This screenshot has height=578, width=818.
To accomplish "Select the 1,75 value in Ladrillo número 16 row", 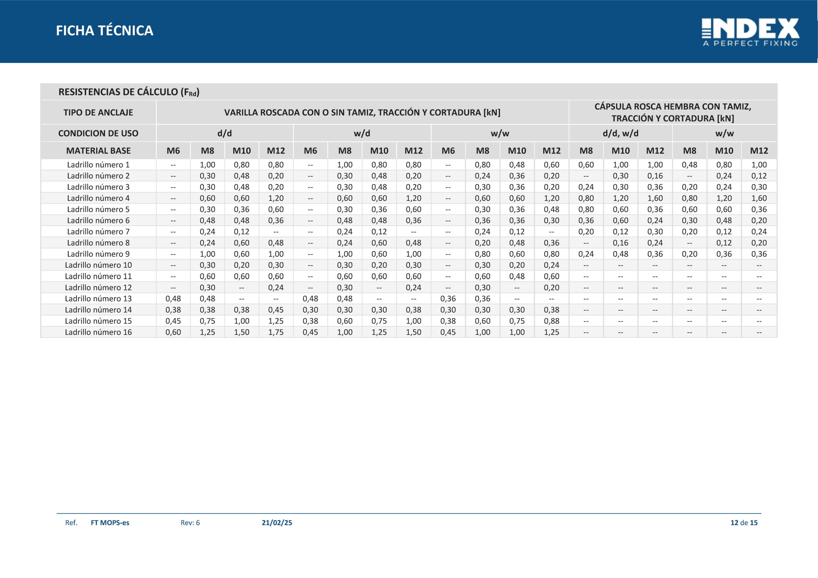I will 276,332.
